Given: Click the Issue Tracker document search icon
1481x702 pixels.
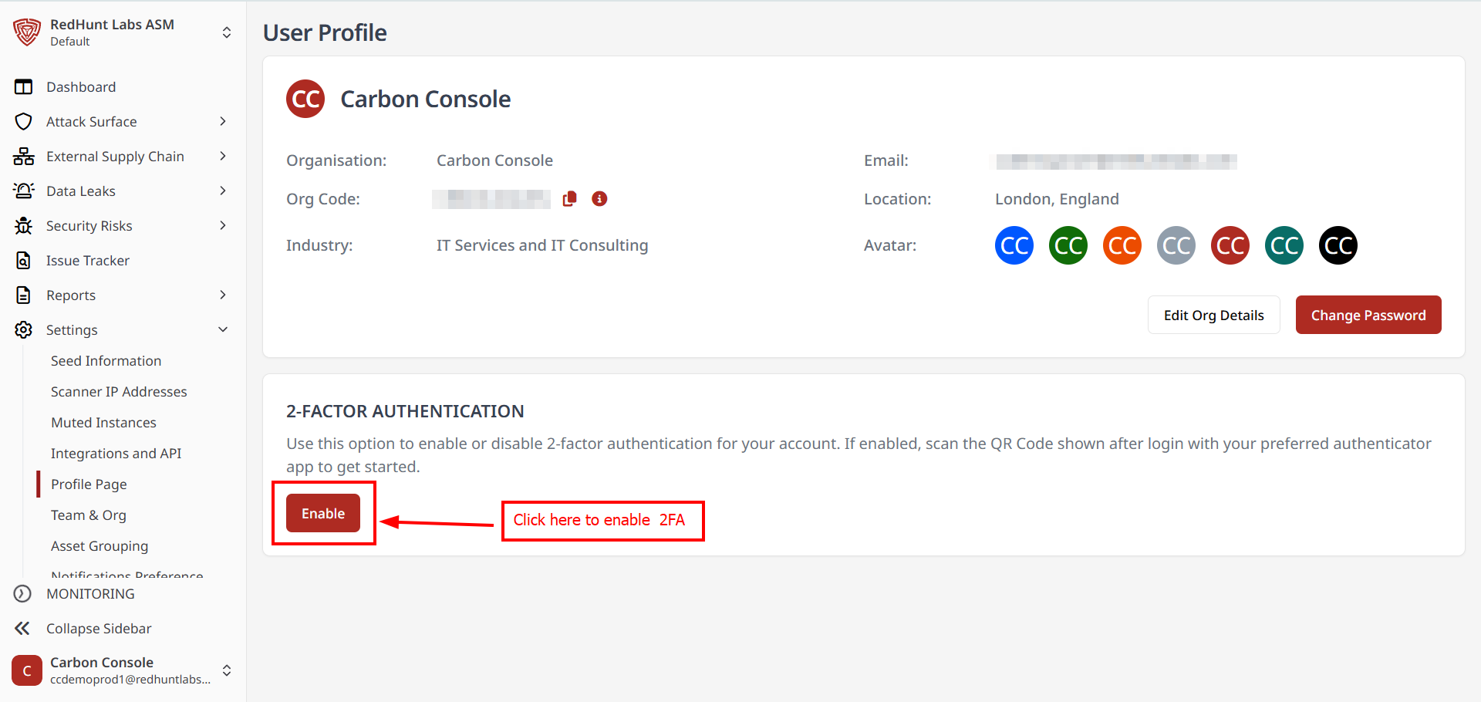Looking at the screenshot, I should [x=24, y=261].
